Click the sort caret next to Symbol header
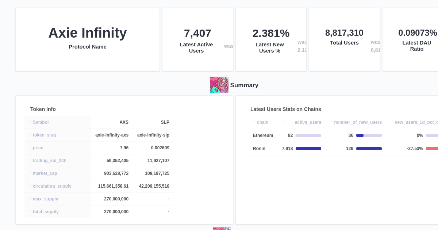The width and height of the screenshot is (438, 230). pos(31,122)
